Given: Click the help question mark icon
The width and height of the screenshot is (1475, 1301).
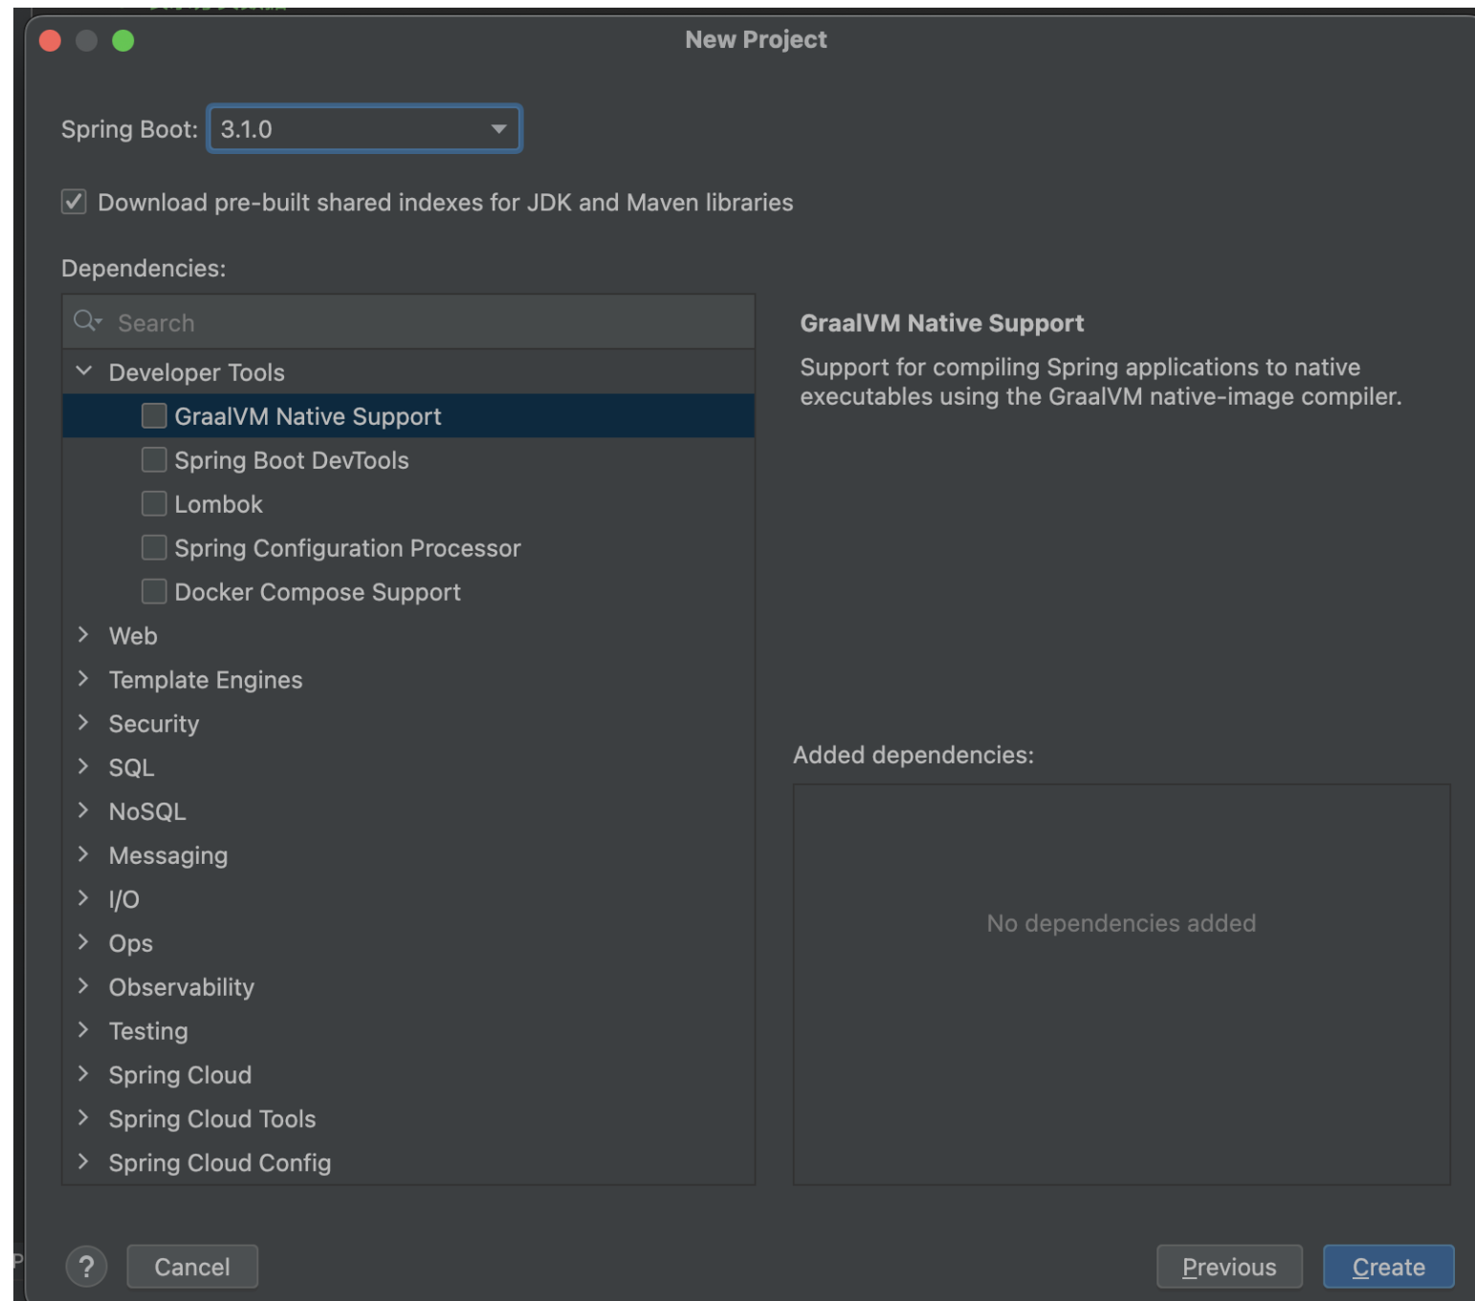Looking at the screenshot, I should [x=86, y=1267].
